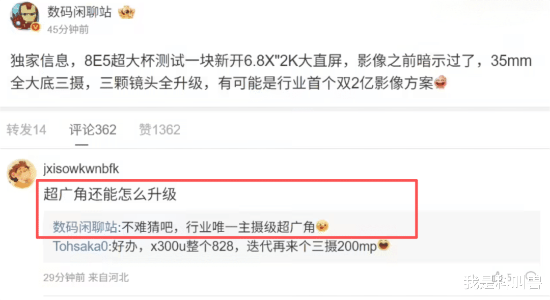Screen dimensions: 550x300
Task: Click the 45分钟前 post timestamp
Action: [x=68, y=30]
